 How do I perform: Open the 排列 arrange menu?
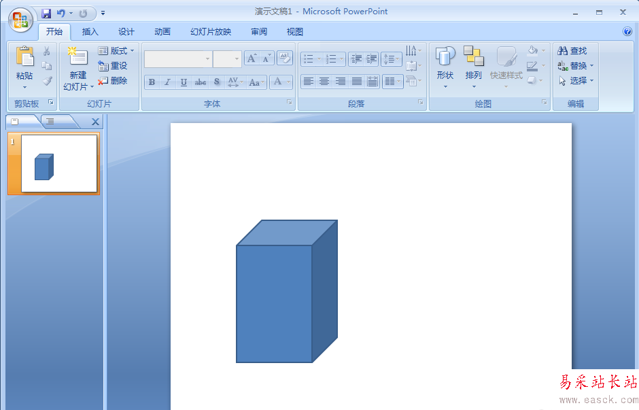point(474,67)
